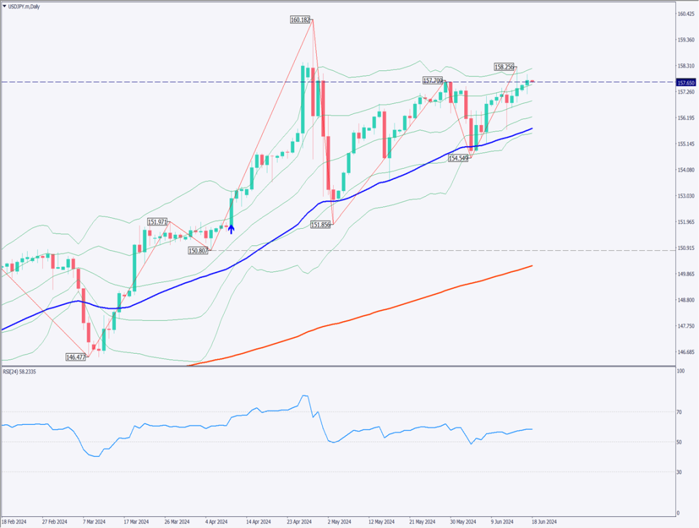699x528 pixels.
Task: Open the dropdown triangle beside USDJPY.m,Daily
Action: 4,6
